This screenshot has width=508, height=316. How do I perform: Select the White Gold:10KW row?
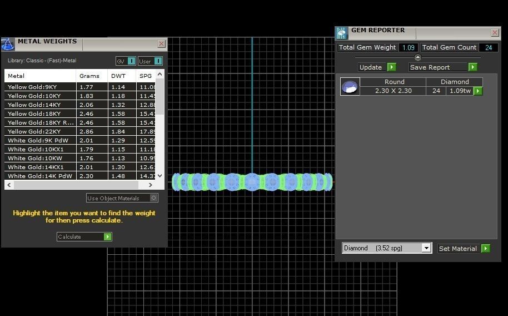pos(80,159)
